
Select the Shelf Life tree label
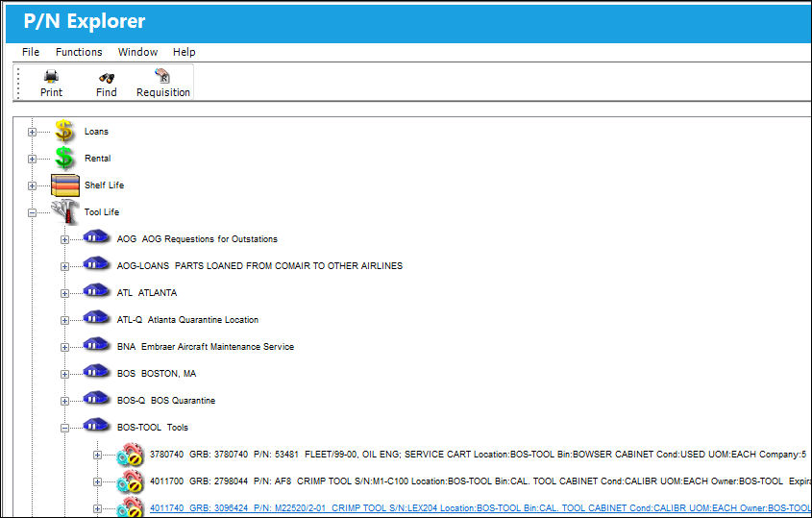104,185
